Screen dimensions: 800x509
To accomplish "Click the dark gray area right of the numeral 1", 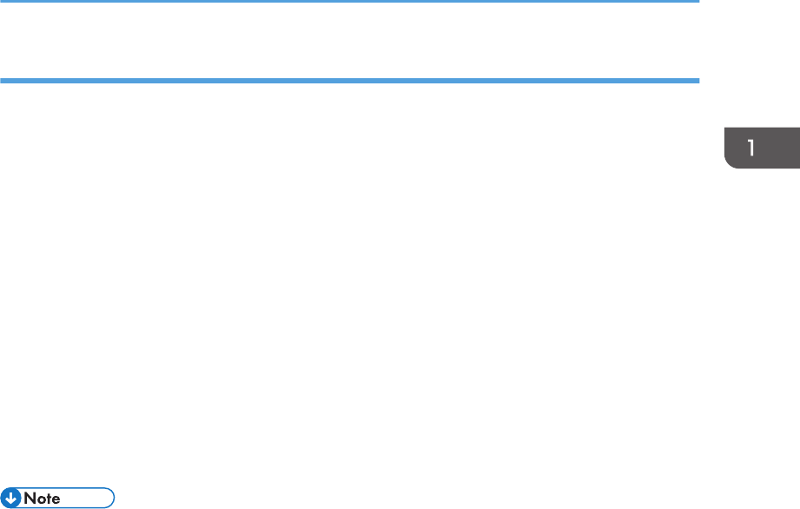I will [x=778, y=148].
